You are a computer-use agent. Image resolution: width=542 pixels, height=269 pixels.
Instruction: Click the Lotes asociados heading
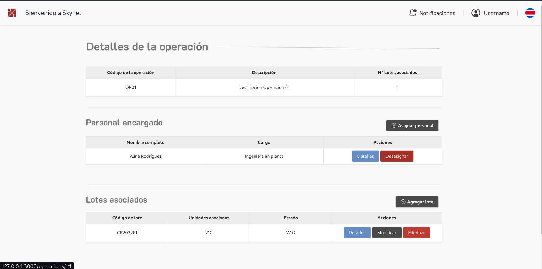click(x=117, y=200)
